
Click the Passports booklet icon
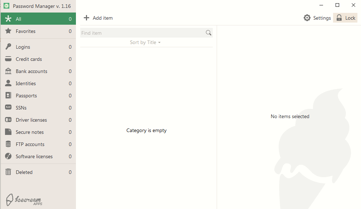tap(8, 96)
